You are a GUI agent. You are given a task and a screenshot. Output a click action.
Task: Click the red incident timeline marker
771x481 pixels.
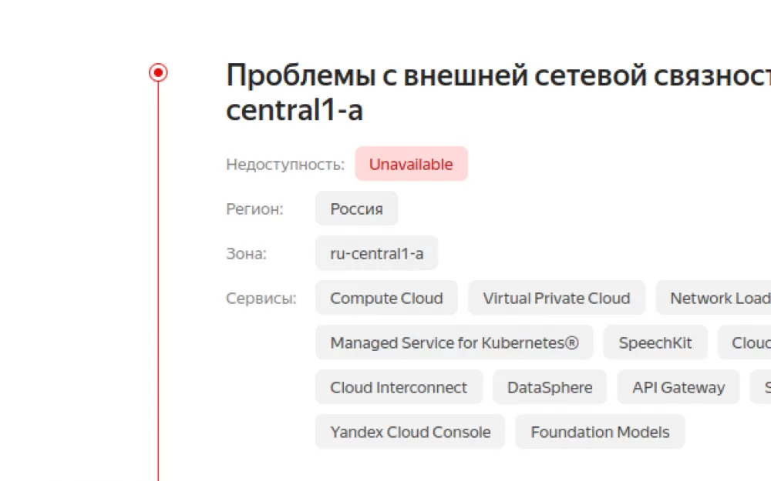coord(158,72)
